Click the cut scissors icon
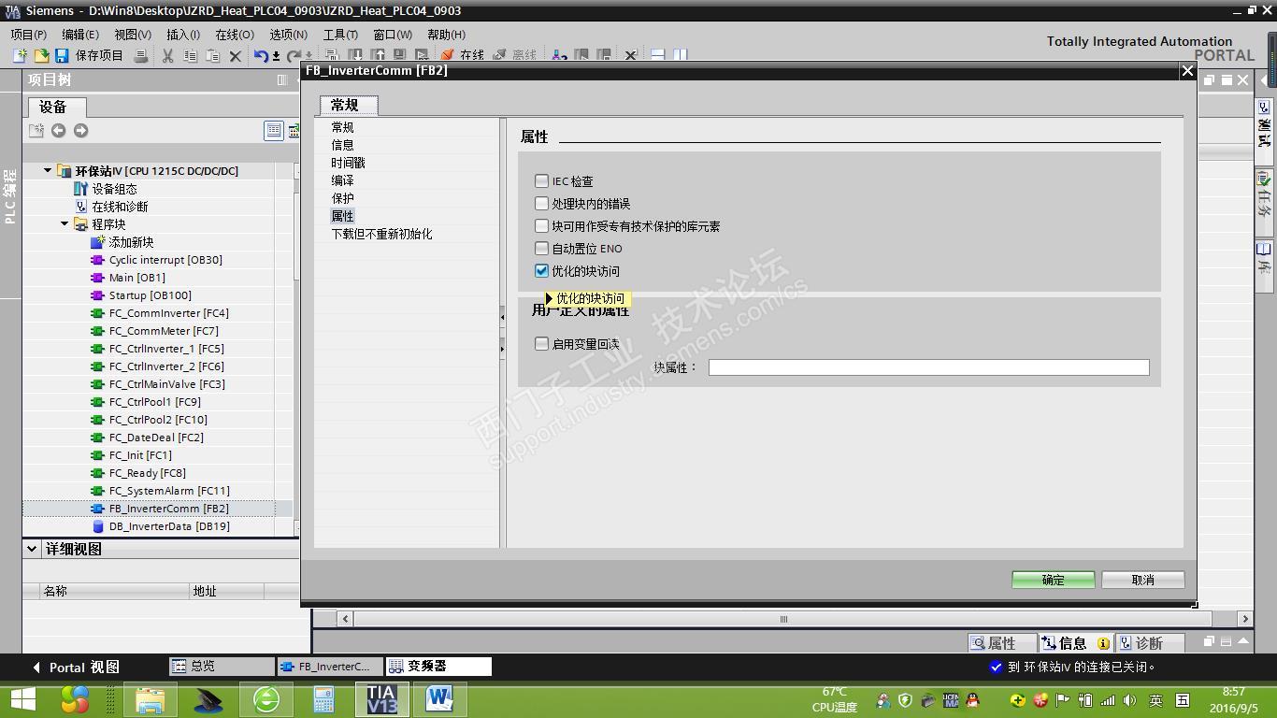Image resolution: width=1277 pixels, height=718 pixels. pyautogui.click(x=168, y=56)
